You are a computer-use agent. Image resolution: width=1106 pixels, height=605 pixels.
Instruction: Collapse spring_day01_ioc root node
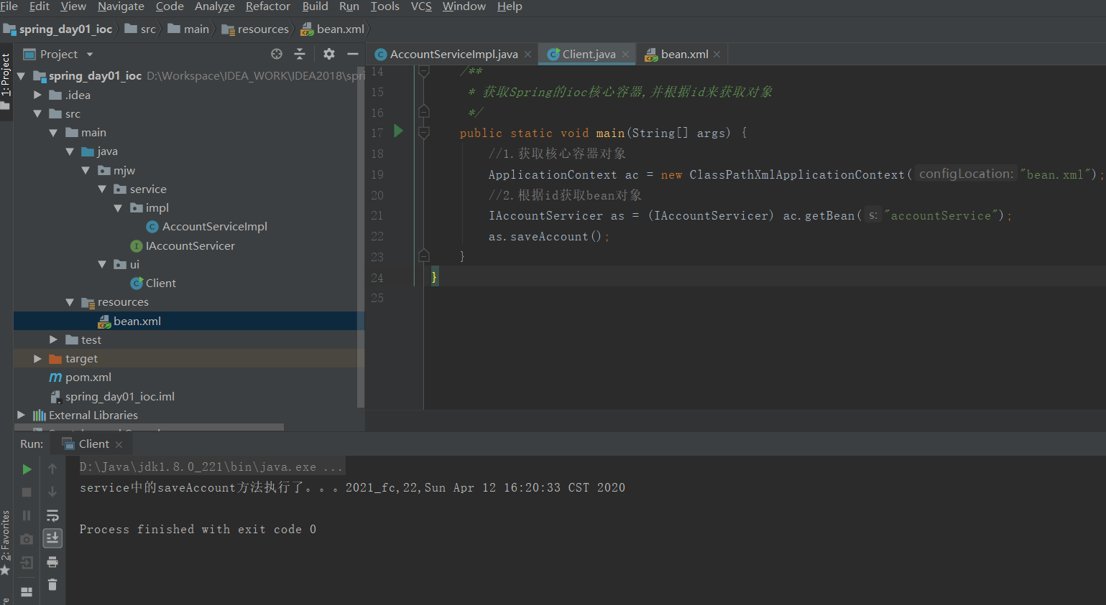click(21, 75)
